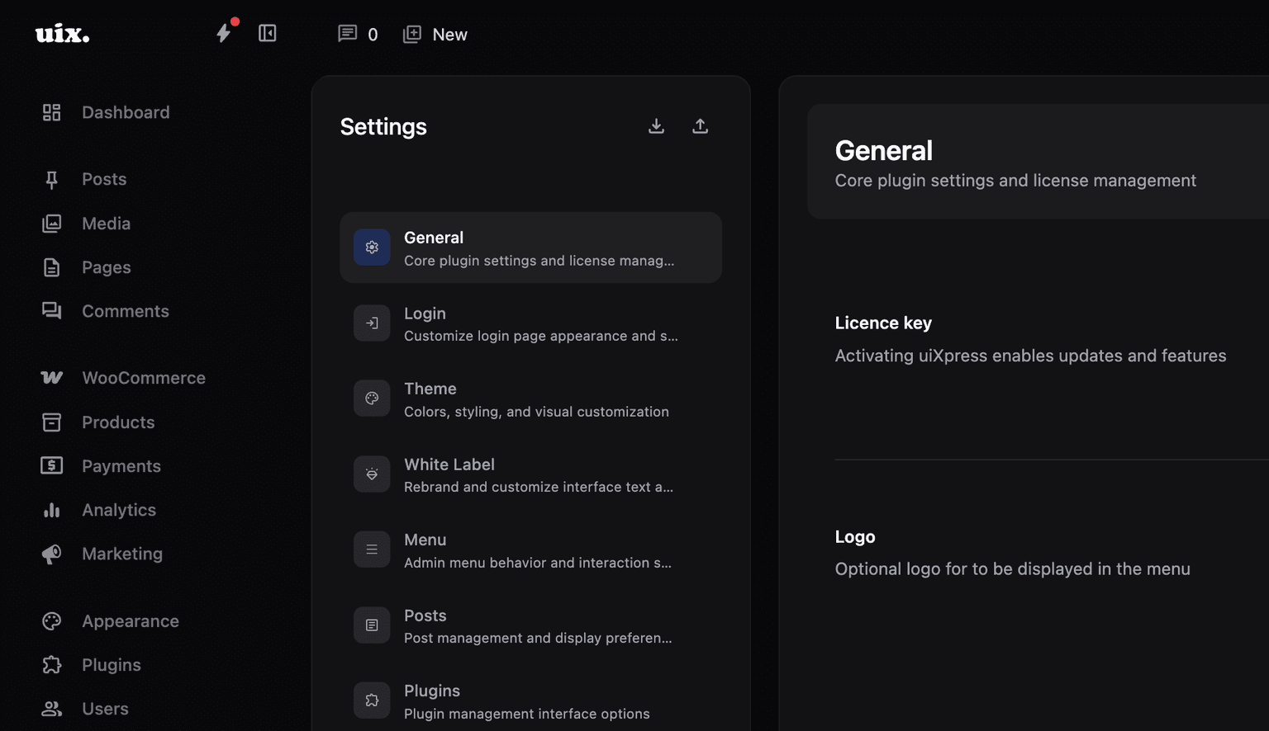Click the Marketing megaphone icon

point(51,553)
